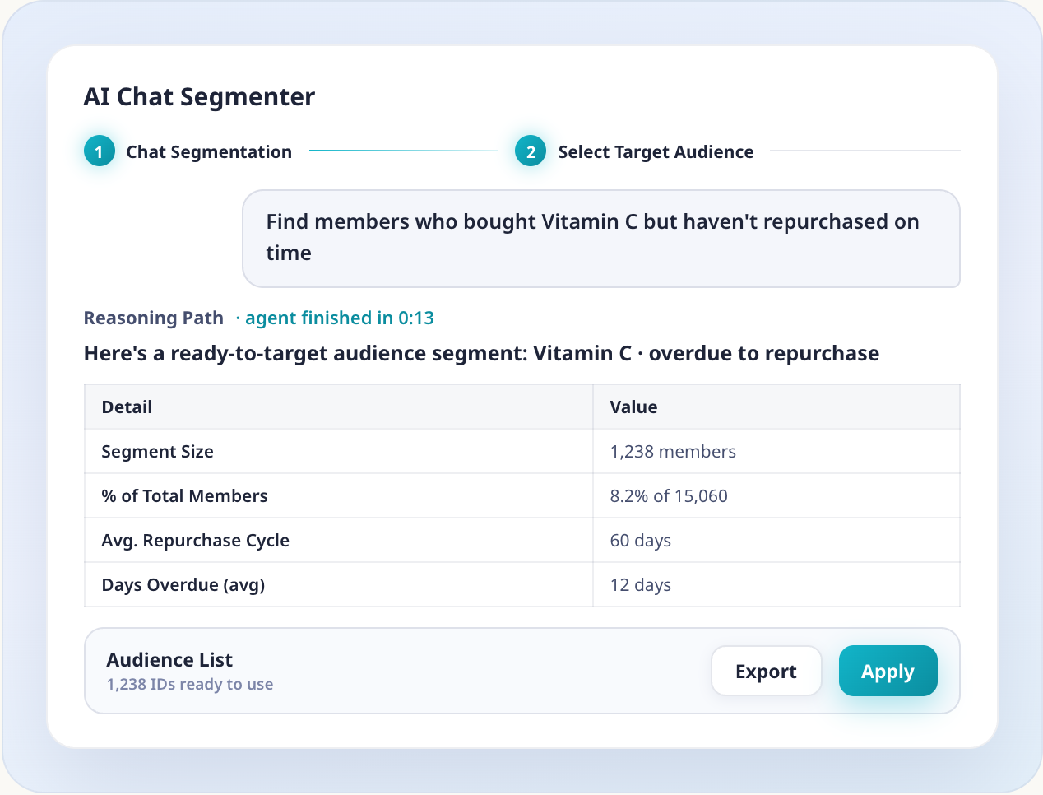
Task: Click the 'Audience List' heading
Action: click(169, 660)
